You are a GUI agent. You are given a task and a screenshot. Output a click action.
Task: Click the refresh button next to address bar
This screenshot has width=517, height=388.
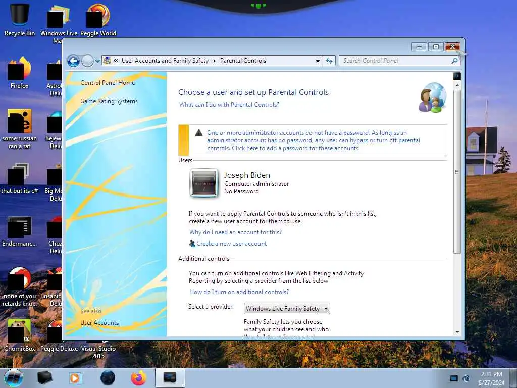[329, 61]
